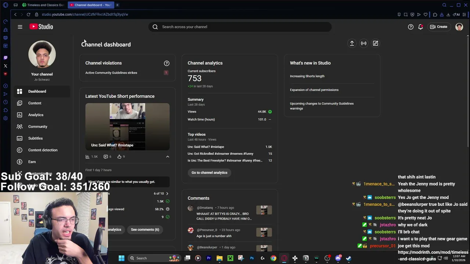The image size is (470, 264).
Task: Select Community in the sidebar
Action: pyautogui.click(x=42, y=126)
